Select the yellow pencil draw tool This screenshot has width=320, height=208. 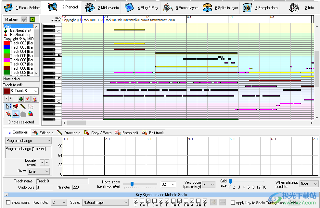[x=23, y=107]
